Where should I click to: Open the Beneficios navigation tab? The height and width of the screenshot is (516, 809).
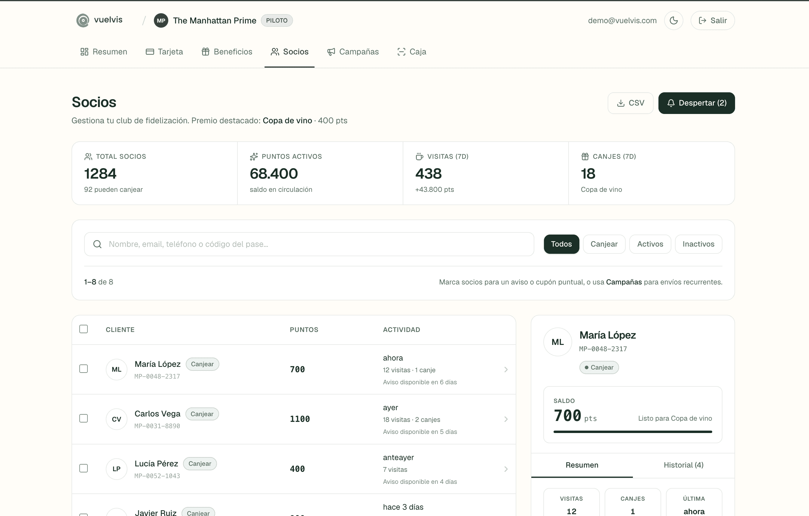tap(227, 52)
